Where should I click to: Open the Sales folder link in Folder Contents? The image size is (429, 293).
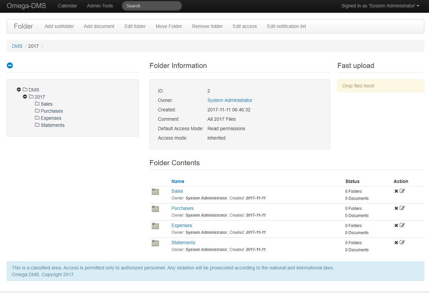click(177, 191)
